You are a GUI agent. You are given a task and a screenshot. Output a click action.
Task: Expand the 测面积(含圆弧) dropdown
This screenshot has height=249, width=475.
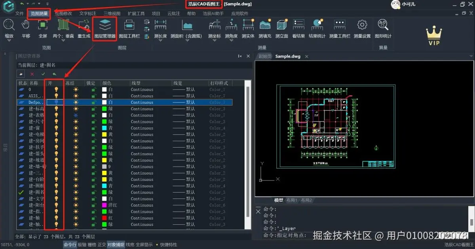187,41
